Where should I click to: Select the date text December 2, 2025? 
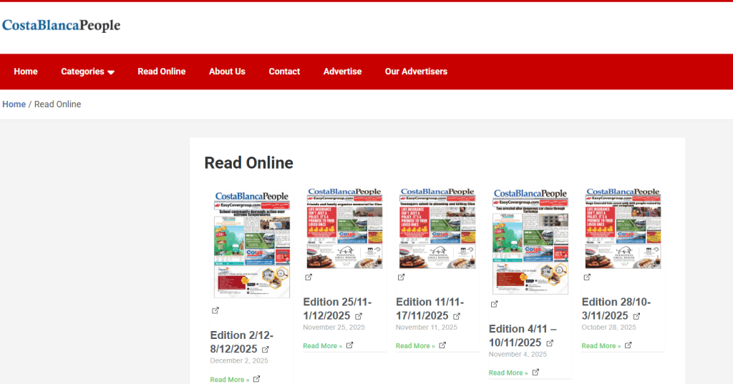pos(239,360)
